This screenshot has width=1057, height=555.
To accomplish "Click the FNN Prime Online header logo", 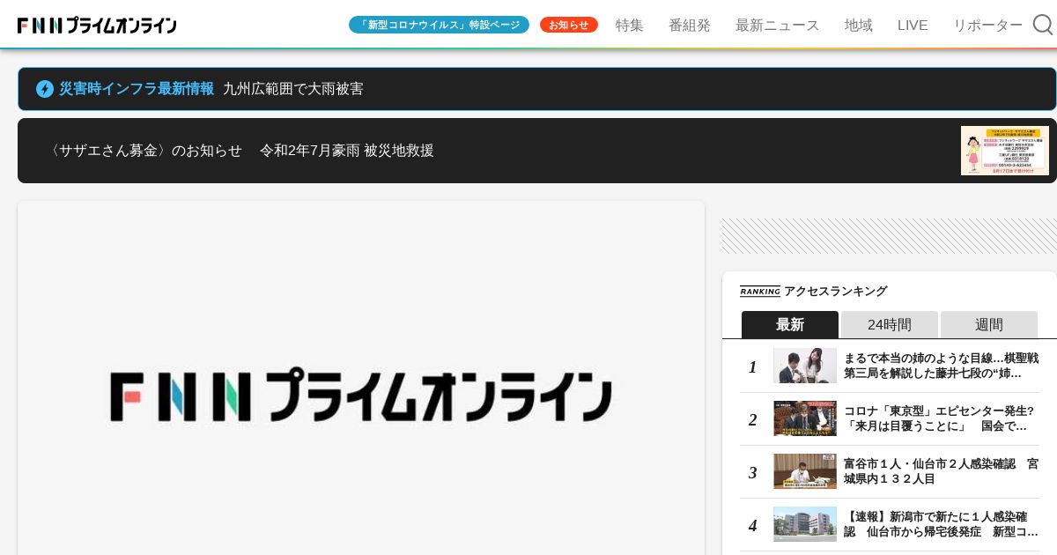I will (x=97, y=26).
